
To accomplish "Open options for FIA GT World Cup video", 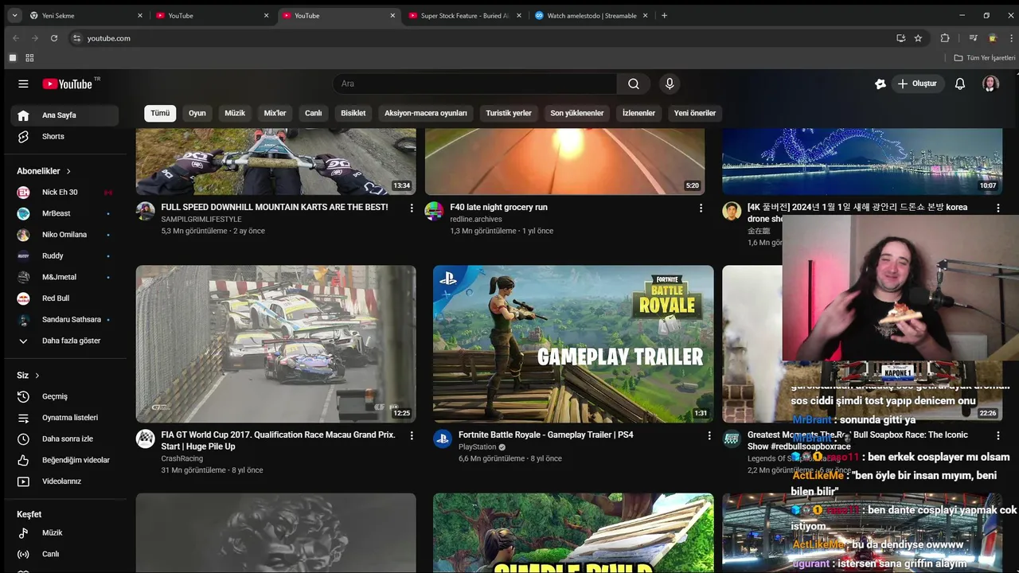I will point(412,436).
